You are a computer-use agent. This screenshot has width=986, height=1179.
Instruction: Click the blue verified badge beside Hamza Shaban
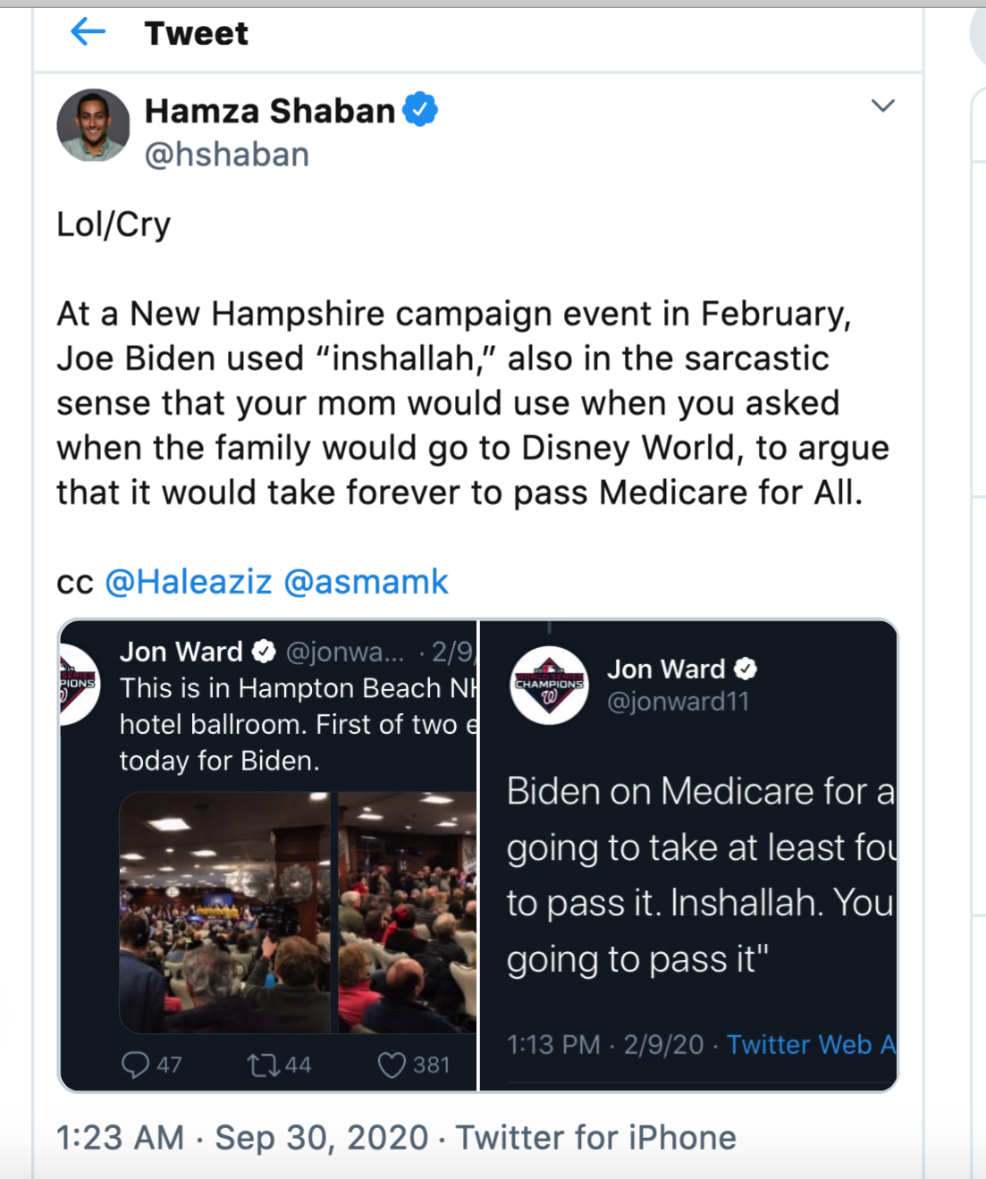(x=419, y=110)
